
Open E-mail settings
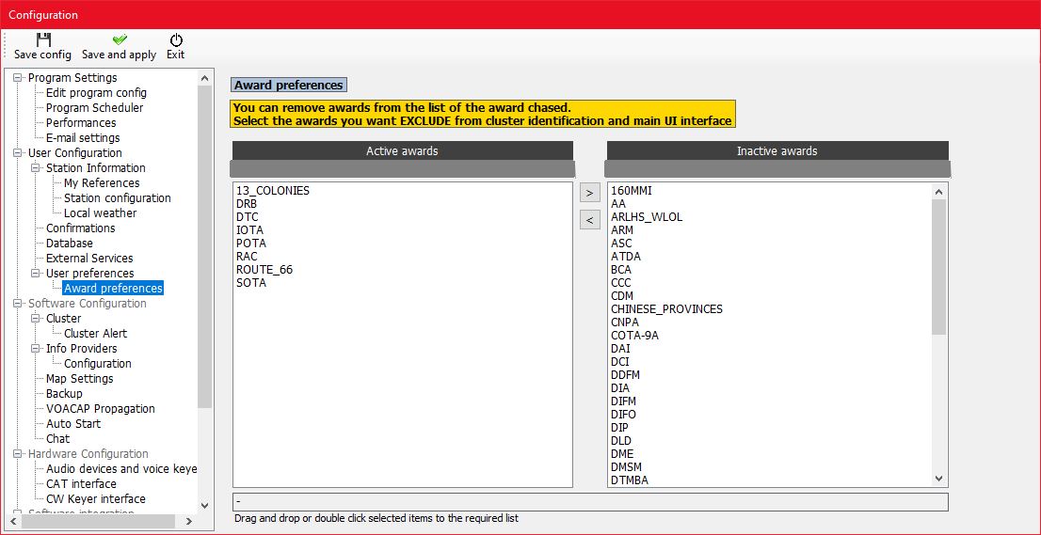[83, 138]
